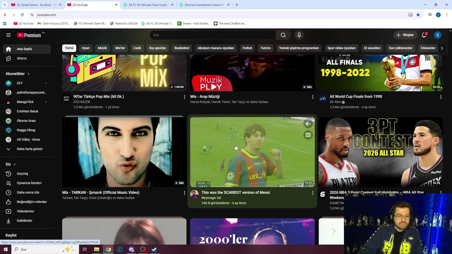Viewport: 452px width, 254px height.
Task: Open Stream - Kick Dashboard bookmark
Action: click(x=194, y=24)
